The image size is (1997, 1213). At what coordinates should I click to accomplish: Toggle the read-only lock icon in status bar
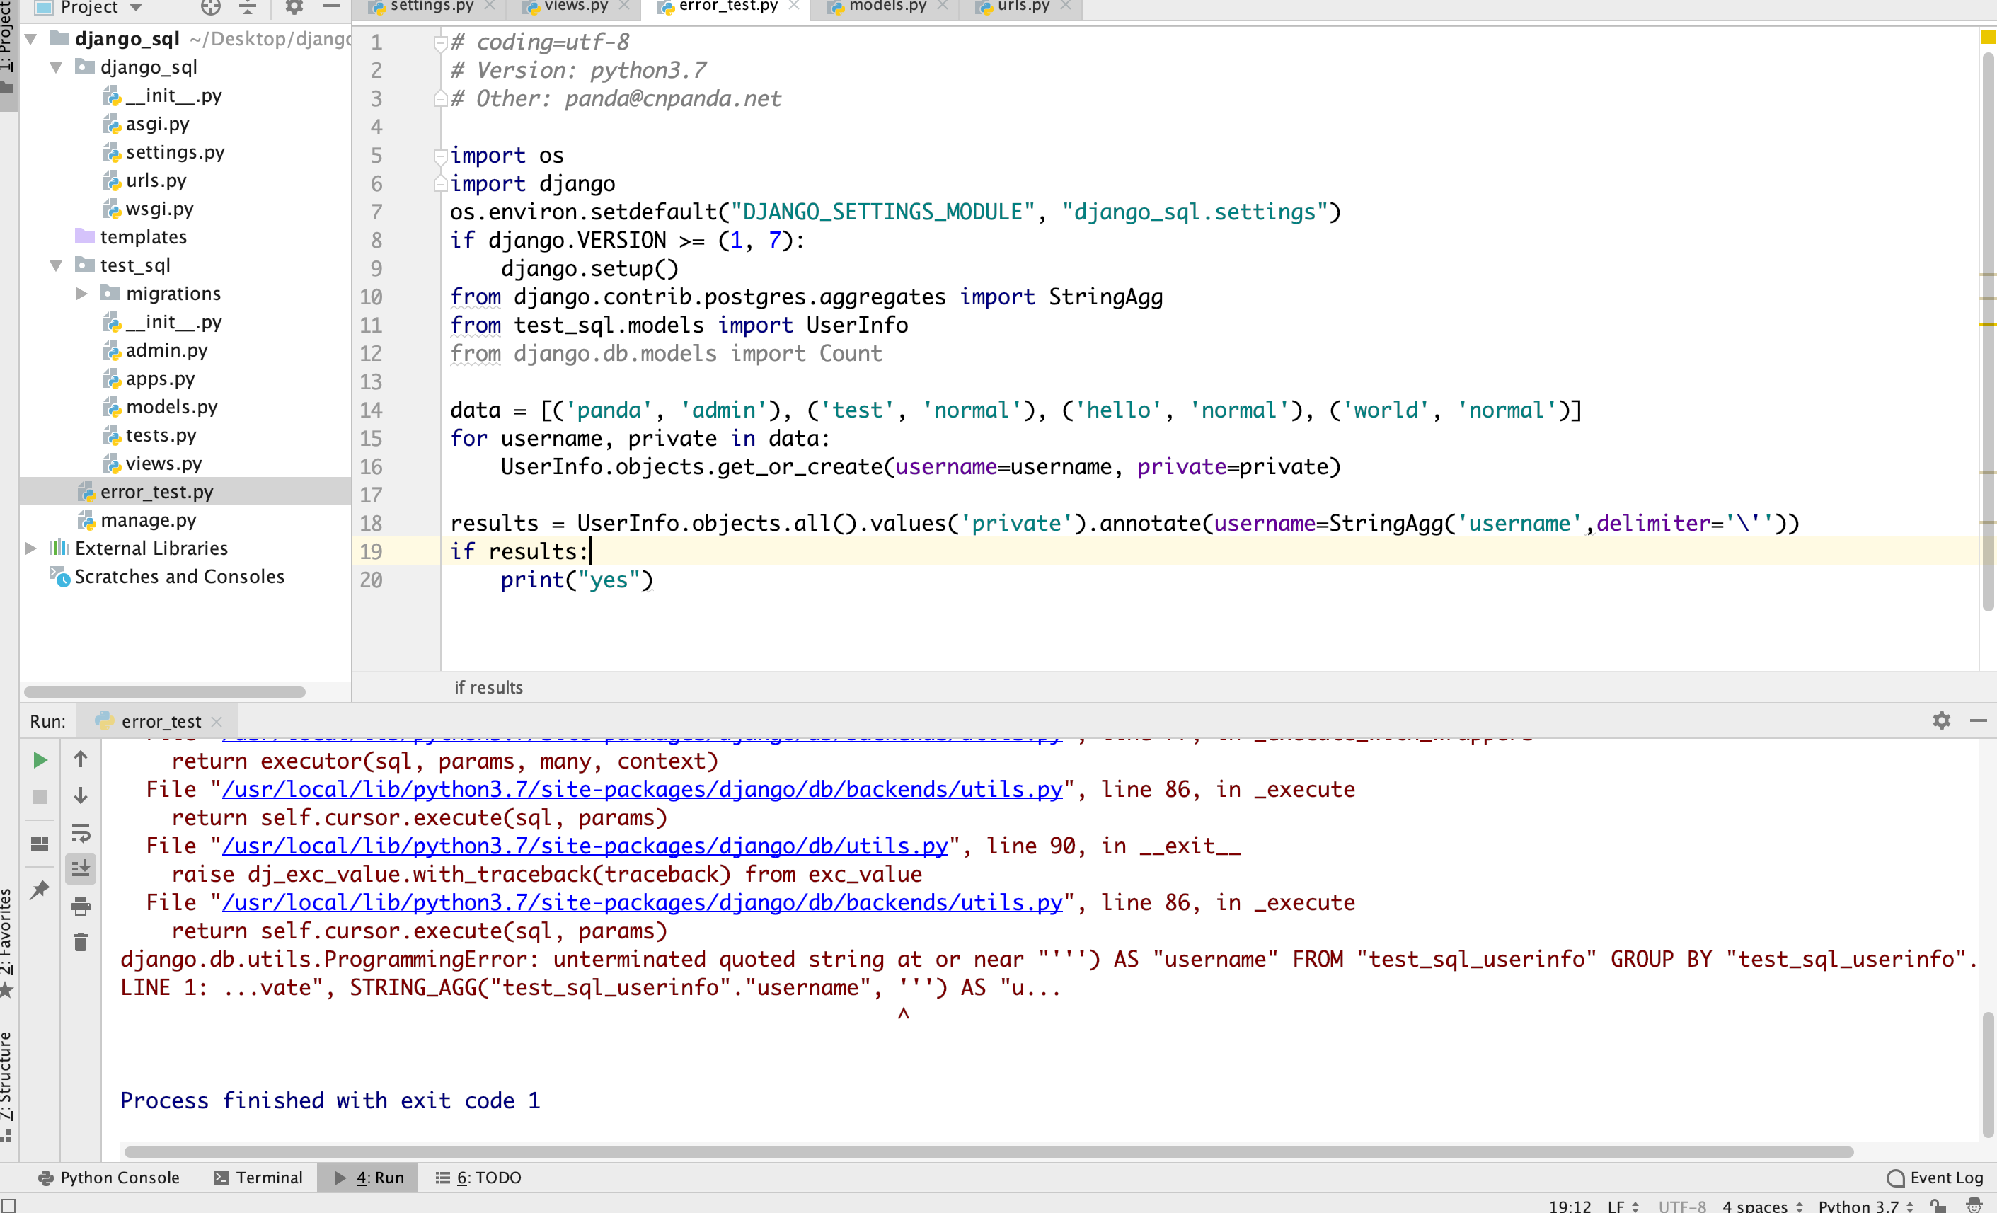click(x=1938, y=1205)
